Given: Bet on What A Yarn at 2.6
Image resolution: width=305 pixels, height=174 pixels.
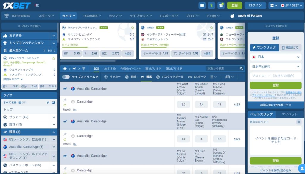Looking at the screenshot, I should click(x=183, y=105).
